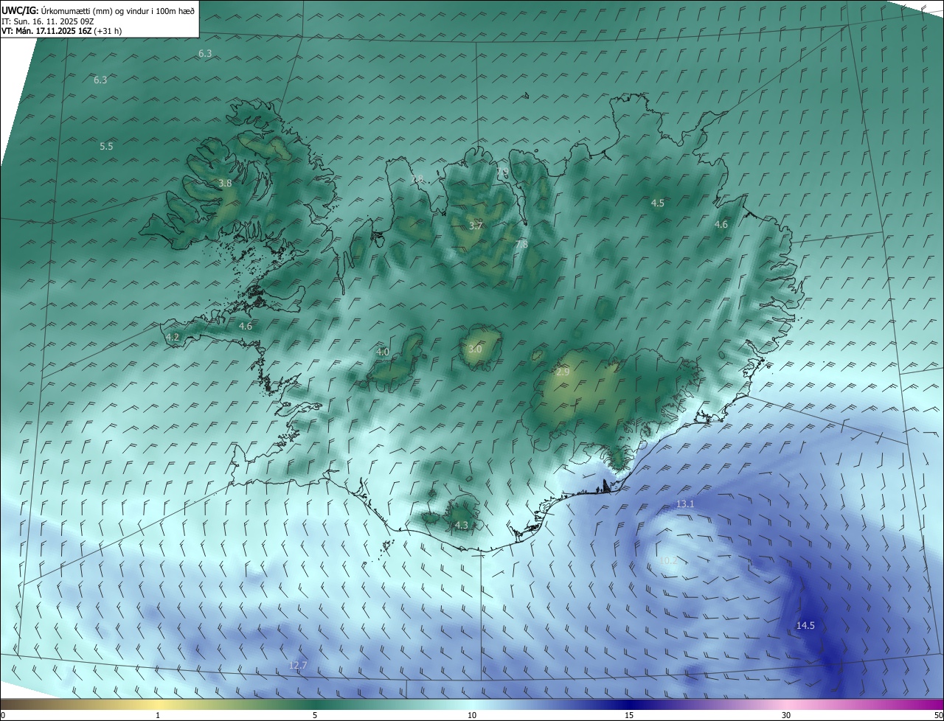This screenshot has width=944, height=721.
Task: Click the 5.5 value label on the map
Action: pos(106,147)
